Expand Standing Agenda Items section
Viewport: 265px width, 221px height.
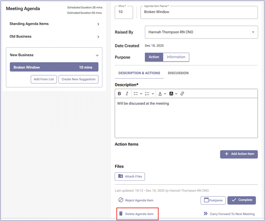point(98,24)
